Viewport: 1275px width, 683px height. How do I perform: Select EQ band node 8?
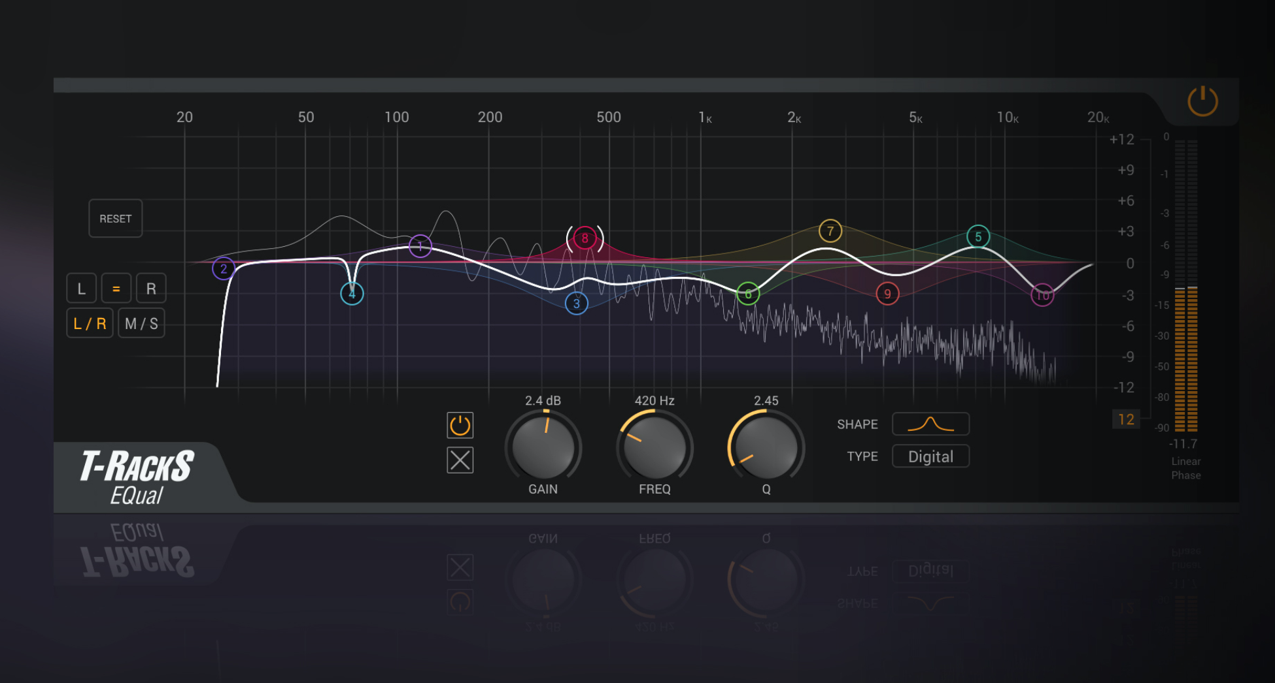coord(585,238)
